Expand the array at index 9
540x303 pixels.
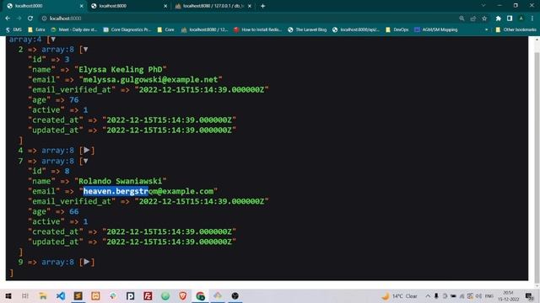point(87,262)
